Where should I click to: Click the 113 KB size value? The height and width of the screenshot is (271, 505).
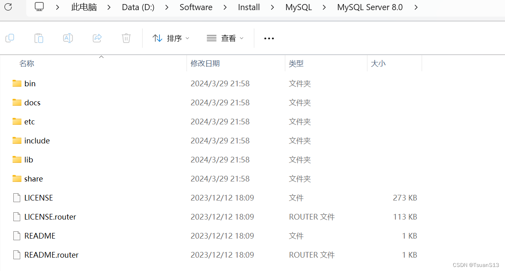405,217
